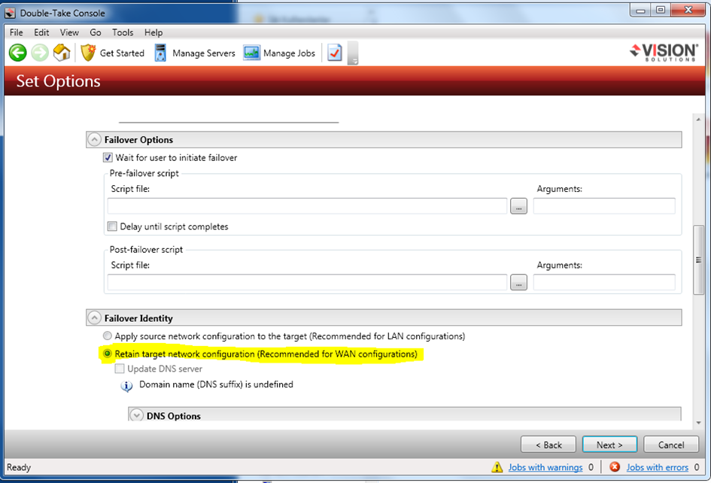711x483 pixels.
Task: Click the Pre-failover Arguments input field
Action: (604, 206)
